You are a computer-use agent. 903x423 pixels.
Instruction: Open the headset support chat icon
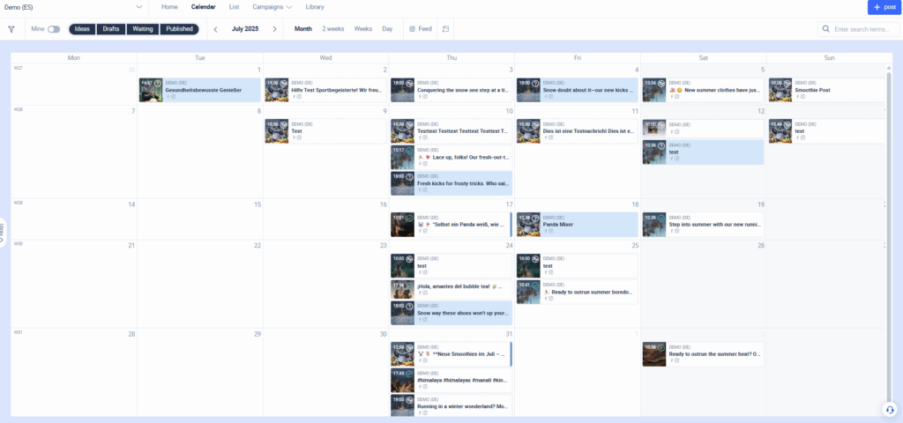pyautogui.click(x=890, y=409)
